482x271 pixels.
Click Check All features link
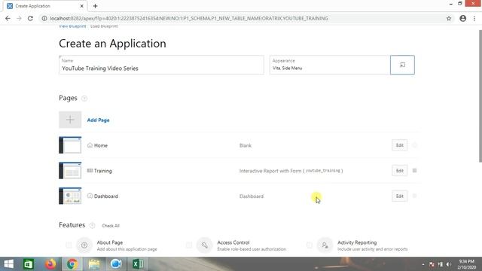(111, 226)
